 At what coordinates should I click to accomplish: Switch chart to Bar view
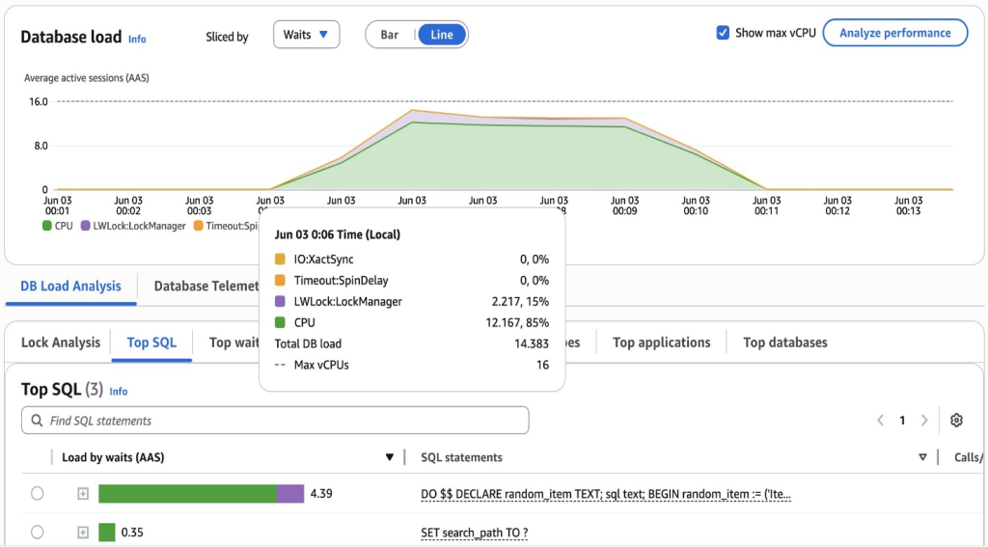390,35
